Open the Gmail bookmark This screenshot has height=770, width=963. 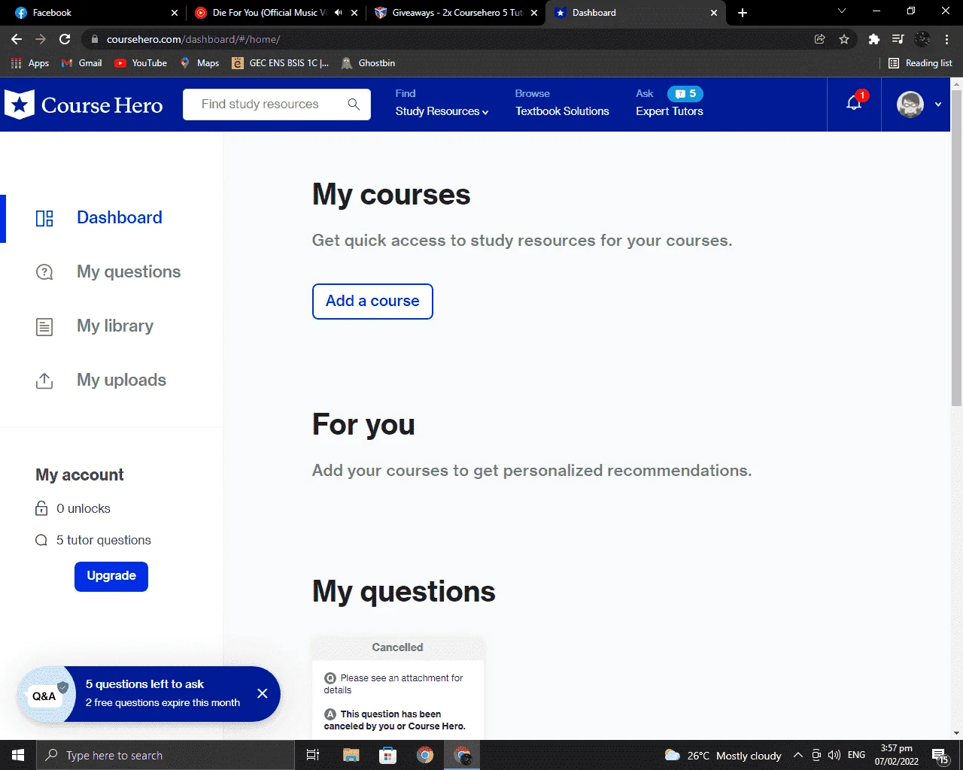pos(82,63)
